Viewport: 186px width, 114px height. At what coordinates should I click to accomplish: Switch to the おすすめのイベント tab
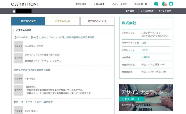[98, 21]
